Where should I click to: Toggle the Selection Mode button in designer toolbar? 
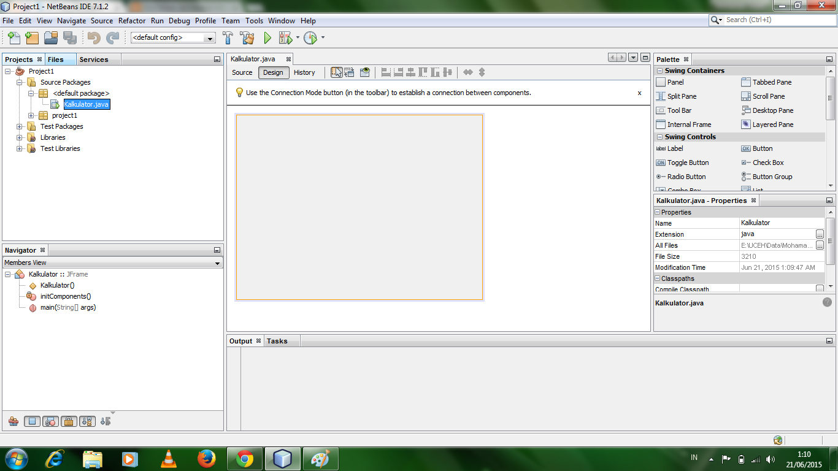tap(337, 72)
